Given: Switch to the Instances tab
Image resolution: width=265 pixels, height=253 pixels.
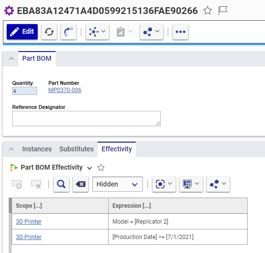Looking at the screenshot, I should [x=37, y=149].
